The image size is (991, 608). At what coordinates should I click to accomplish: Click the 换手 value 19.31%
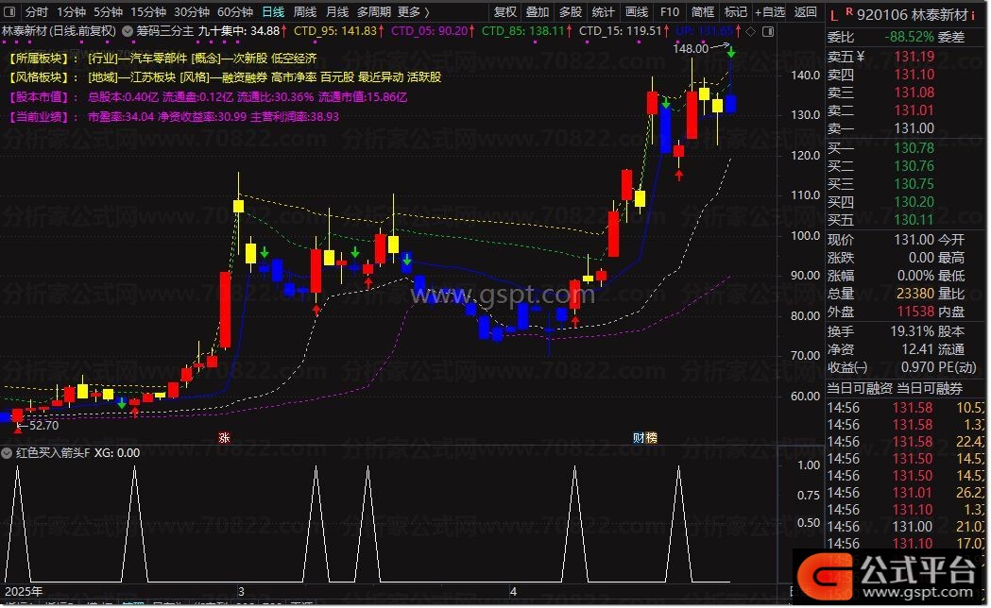pos(912,331)
